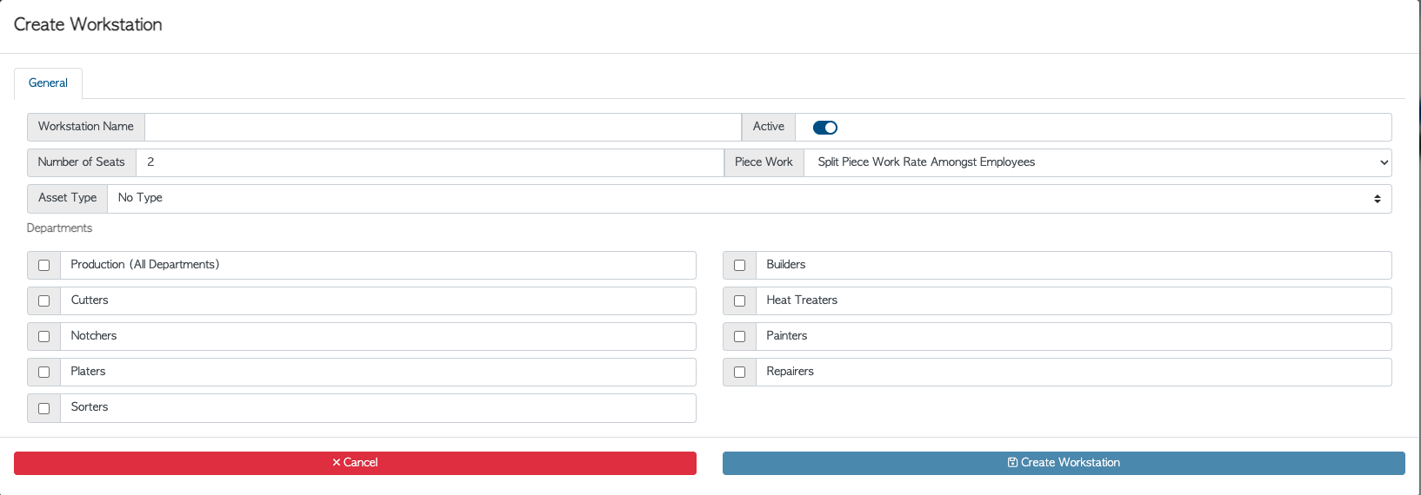Expand the Asset Type dropdown

click(749, 198)
